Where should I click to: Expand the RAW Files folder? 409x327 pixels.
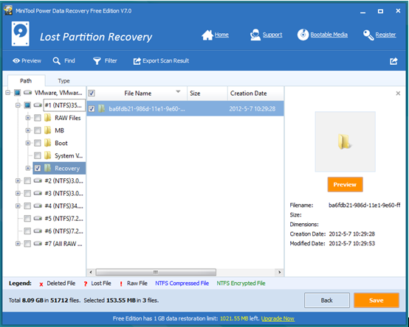coord(27,118)
